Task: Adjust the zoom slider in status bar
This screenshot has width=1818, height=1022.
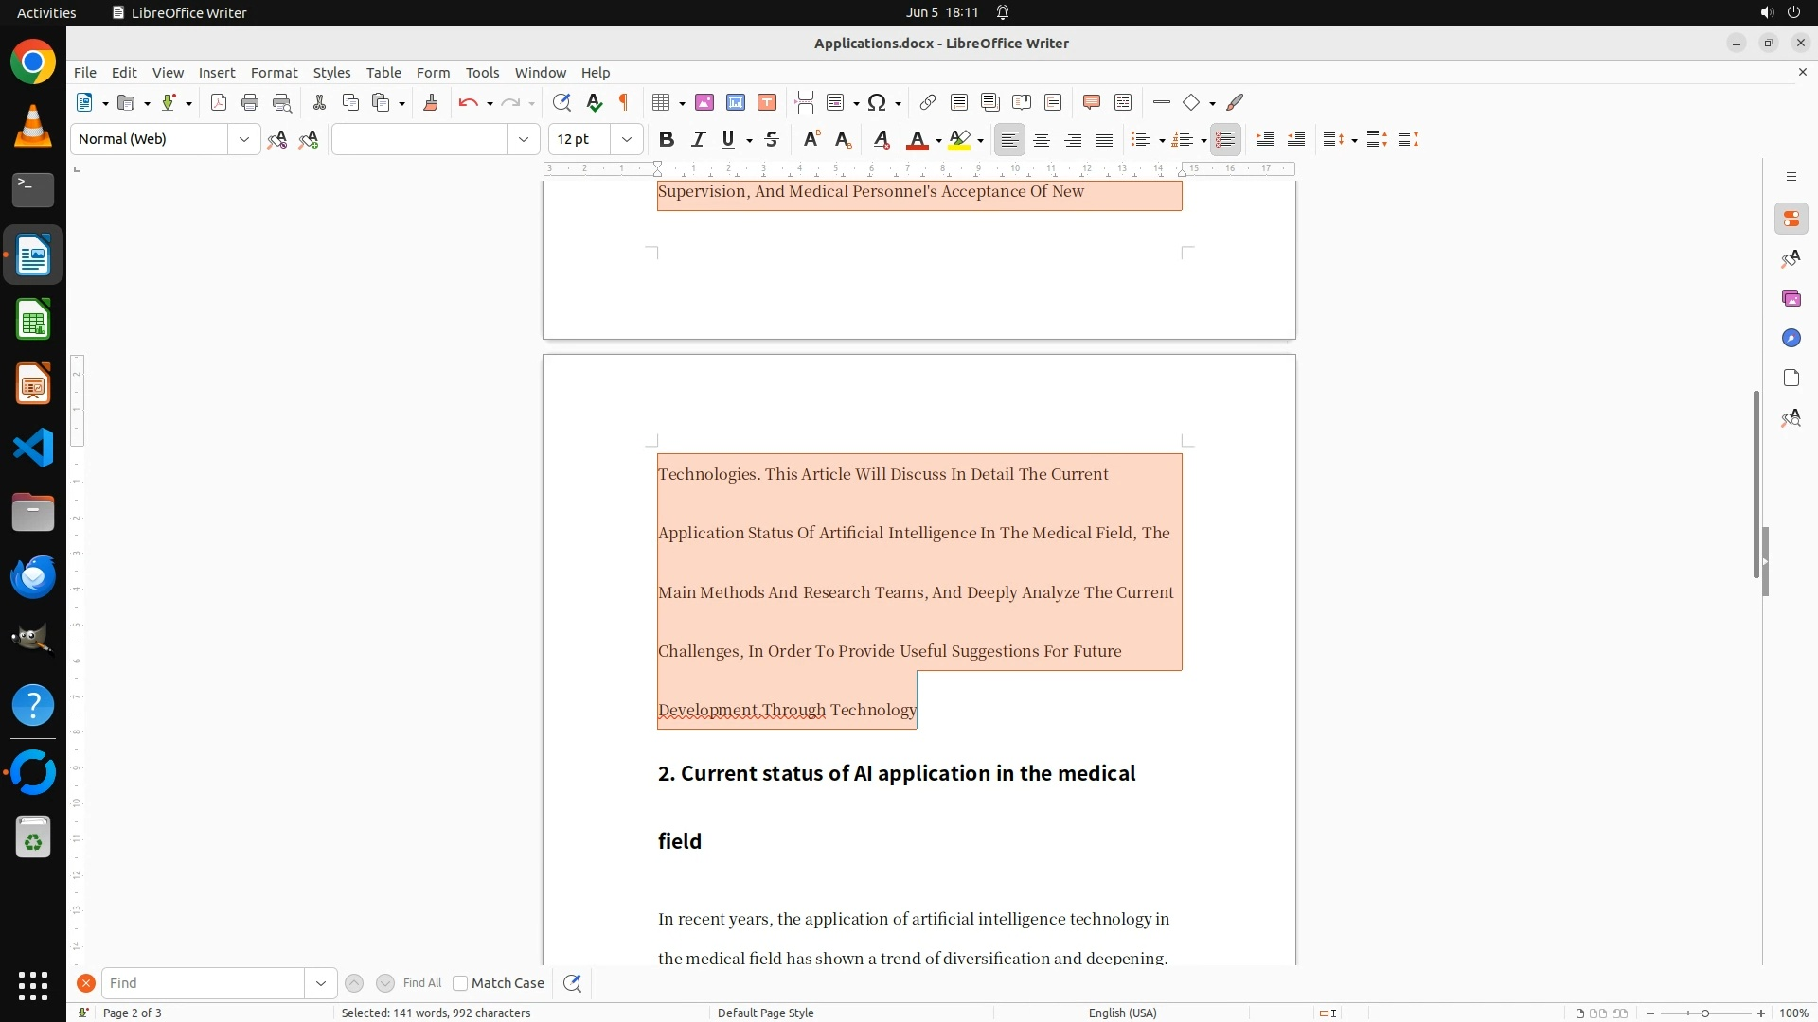Action: click(x=1704, y=1013)
